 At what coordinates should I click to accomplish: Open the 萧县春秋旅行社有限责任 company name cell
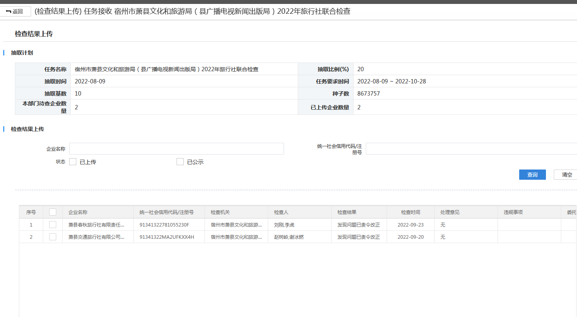[96, 225]
